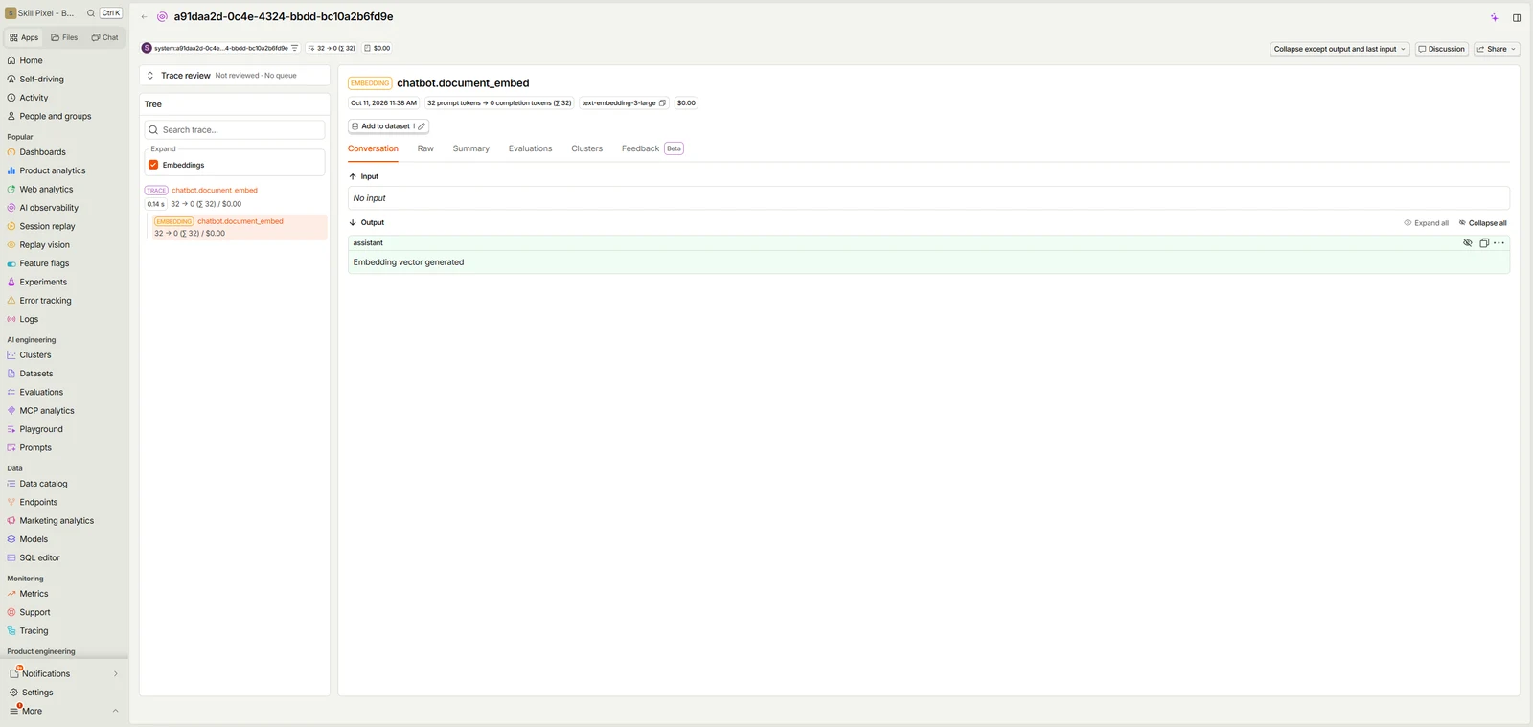Expand the Trace review panel
This screenshot has width=1533, height=727.
click(x=150, y=76)
